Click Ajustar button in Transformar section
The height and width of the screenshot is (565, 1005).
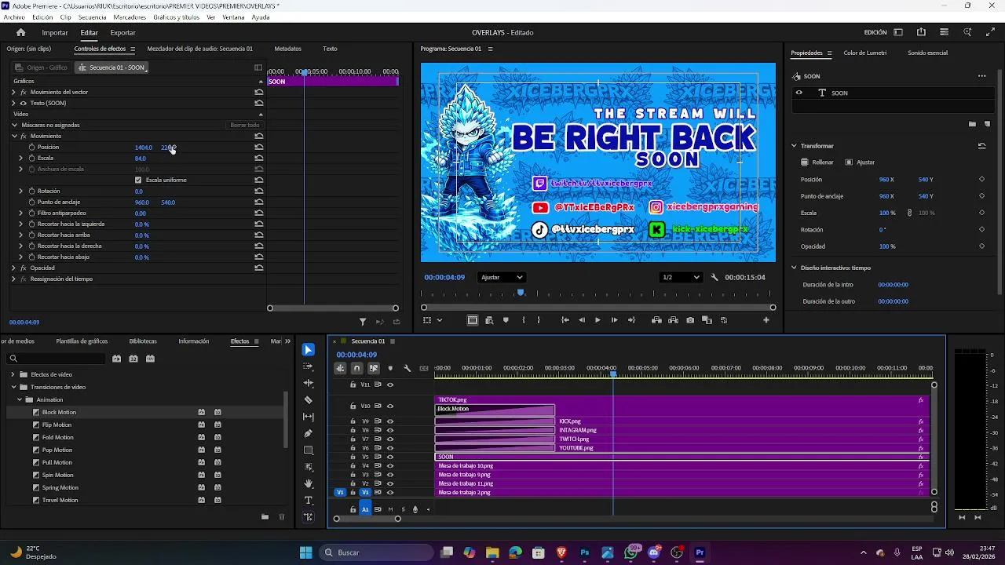[860, 162]
